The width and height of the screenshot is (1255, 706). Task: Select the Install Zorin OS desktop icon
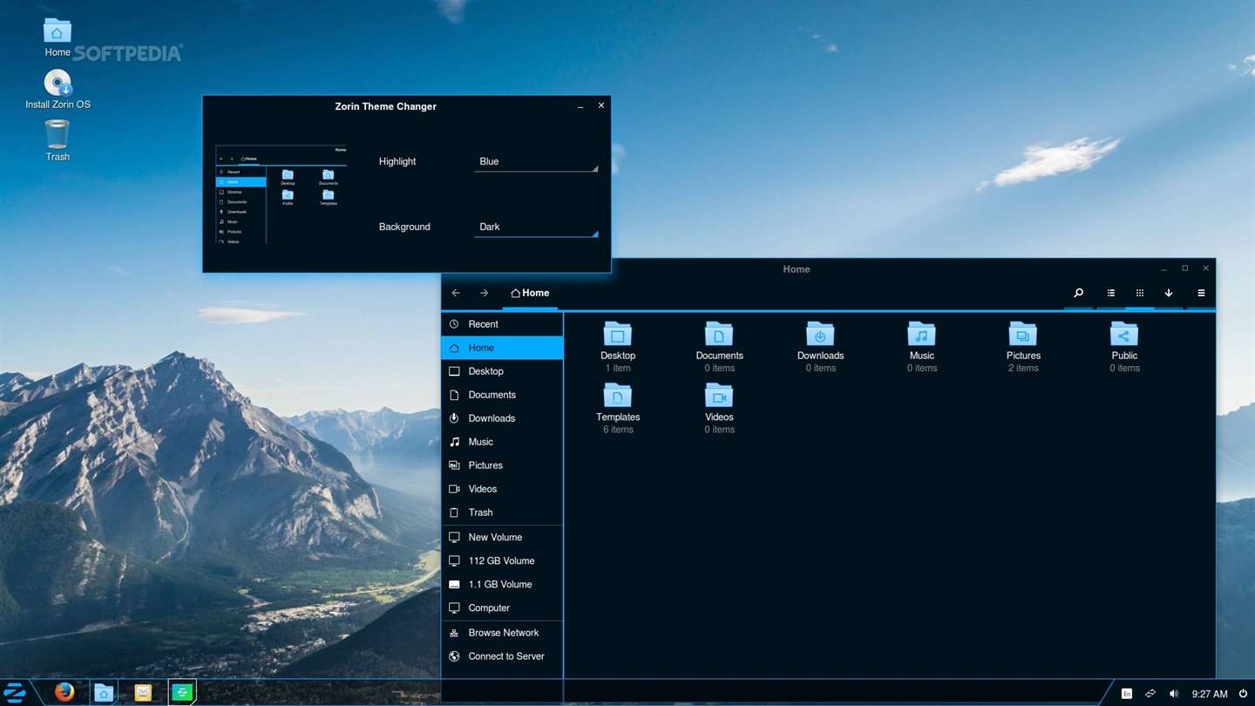pyautogui.click(x=58, y=90)
